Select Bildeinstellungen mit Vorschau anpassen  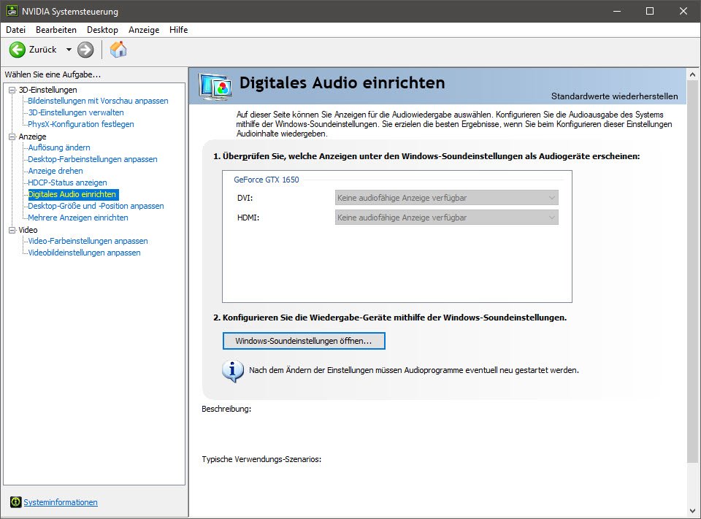pos(98,101)
